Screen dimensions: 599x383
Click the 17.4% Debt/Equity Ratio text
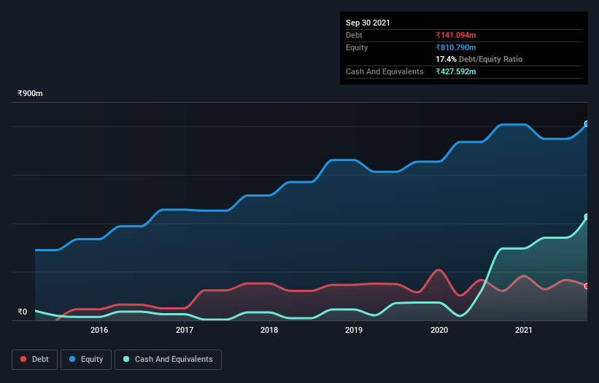[x=479, y=59]
